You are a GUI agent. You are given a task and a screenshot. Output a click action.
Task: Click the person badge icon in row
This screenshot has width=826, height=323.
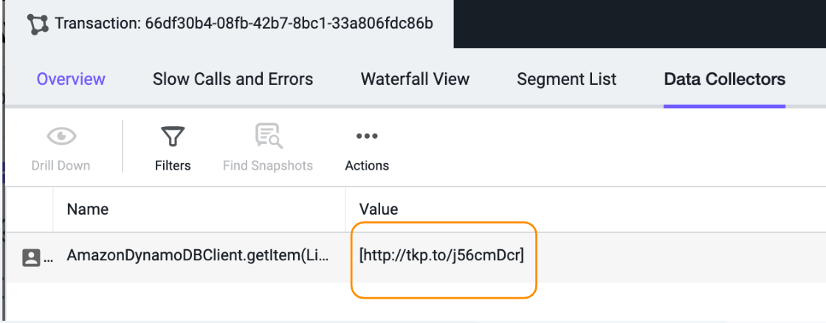coord(32,257)
